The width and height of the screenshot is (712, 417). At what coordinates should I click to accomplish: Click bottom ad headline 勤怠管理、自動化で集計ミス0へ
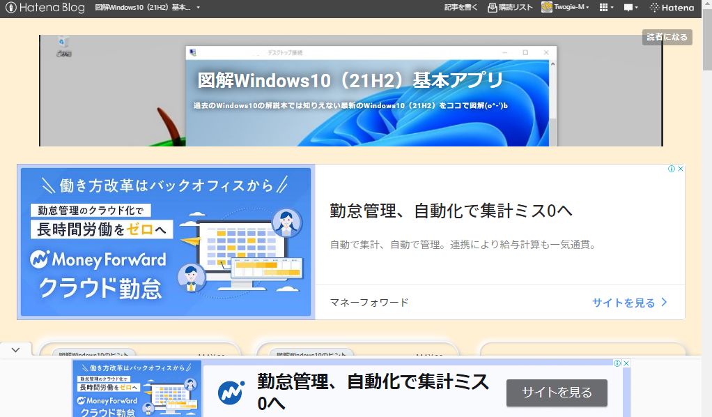click(372, 392)
